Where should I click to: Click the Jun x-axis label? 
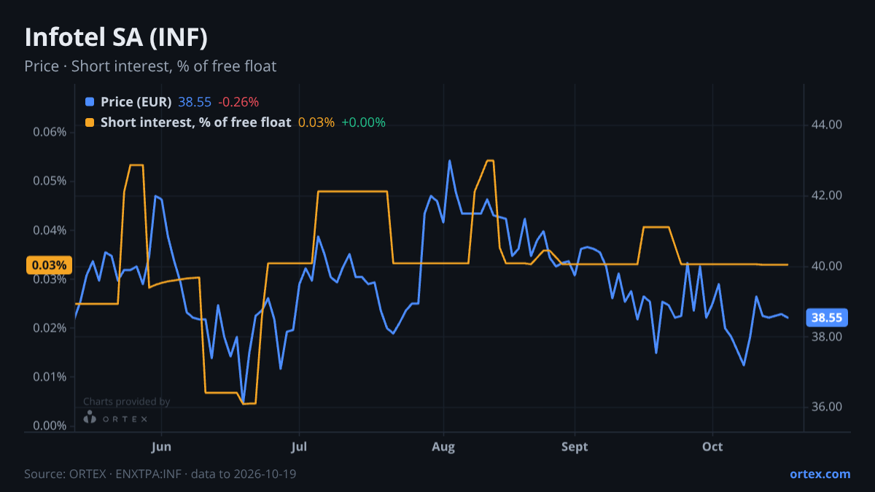(x=162, y=446)
